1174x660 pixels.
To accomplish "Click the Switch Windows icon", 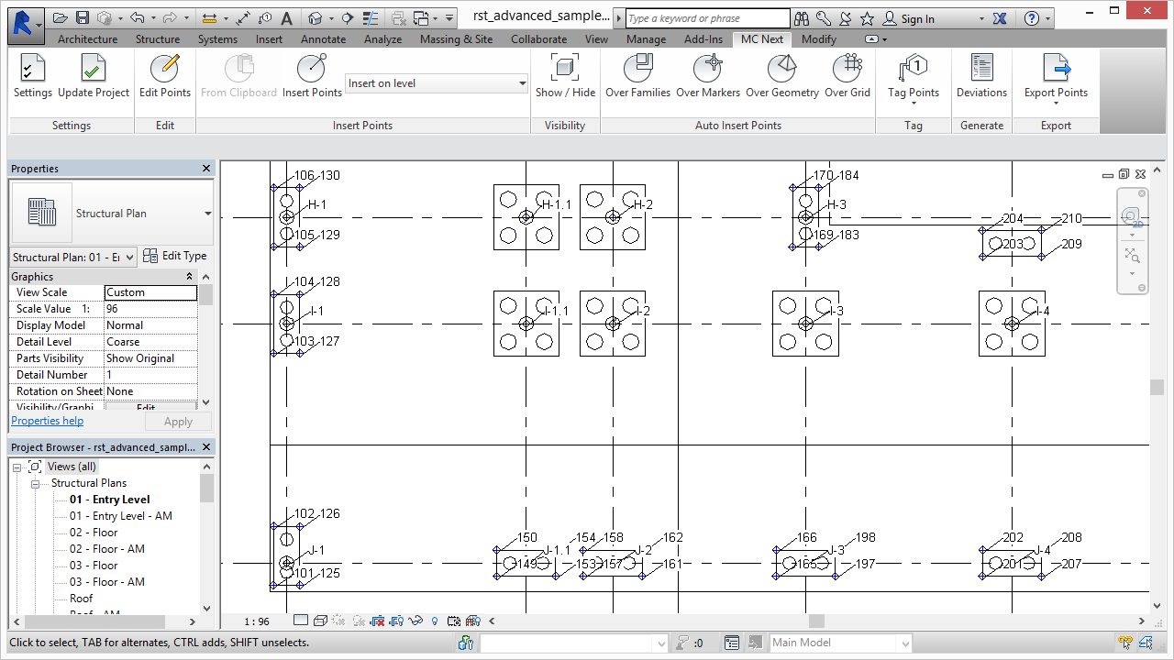I will pyautogui.click(x=421, y=18).
